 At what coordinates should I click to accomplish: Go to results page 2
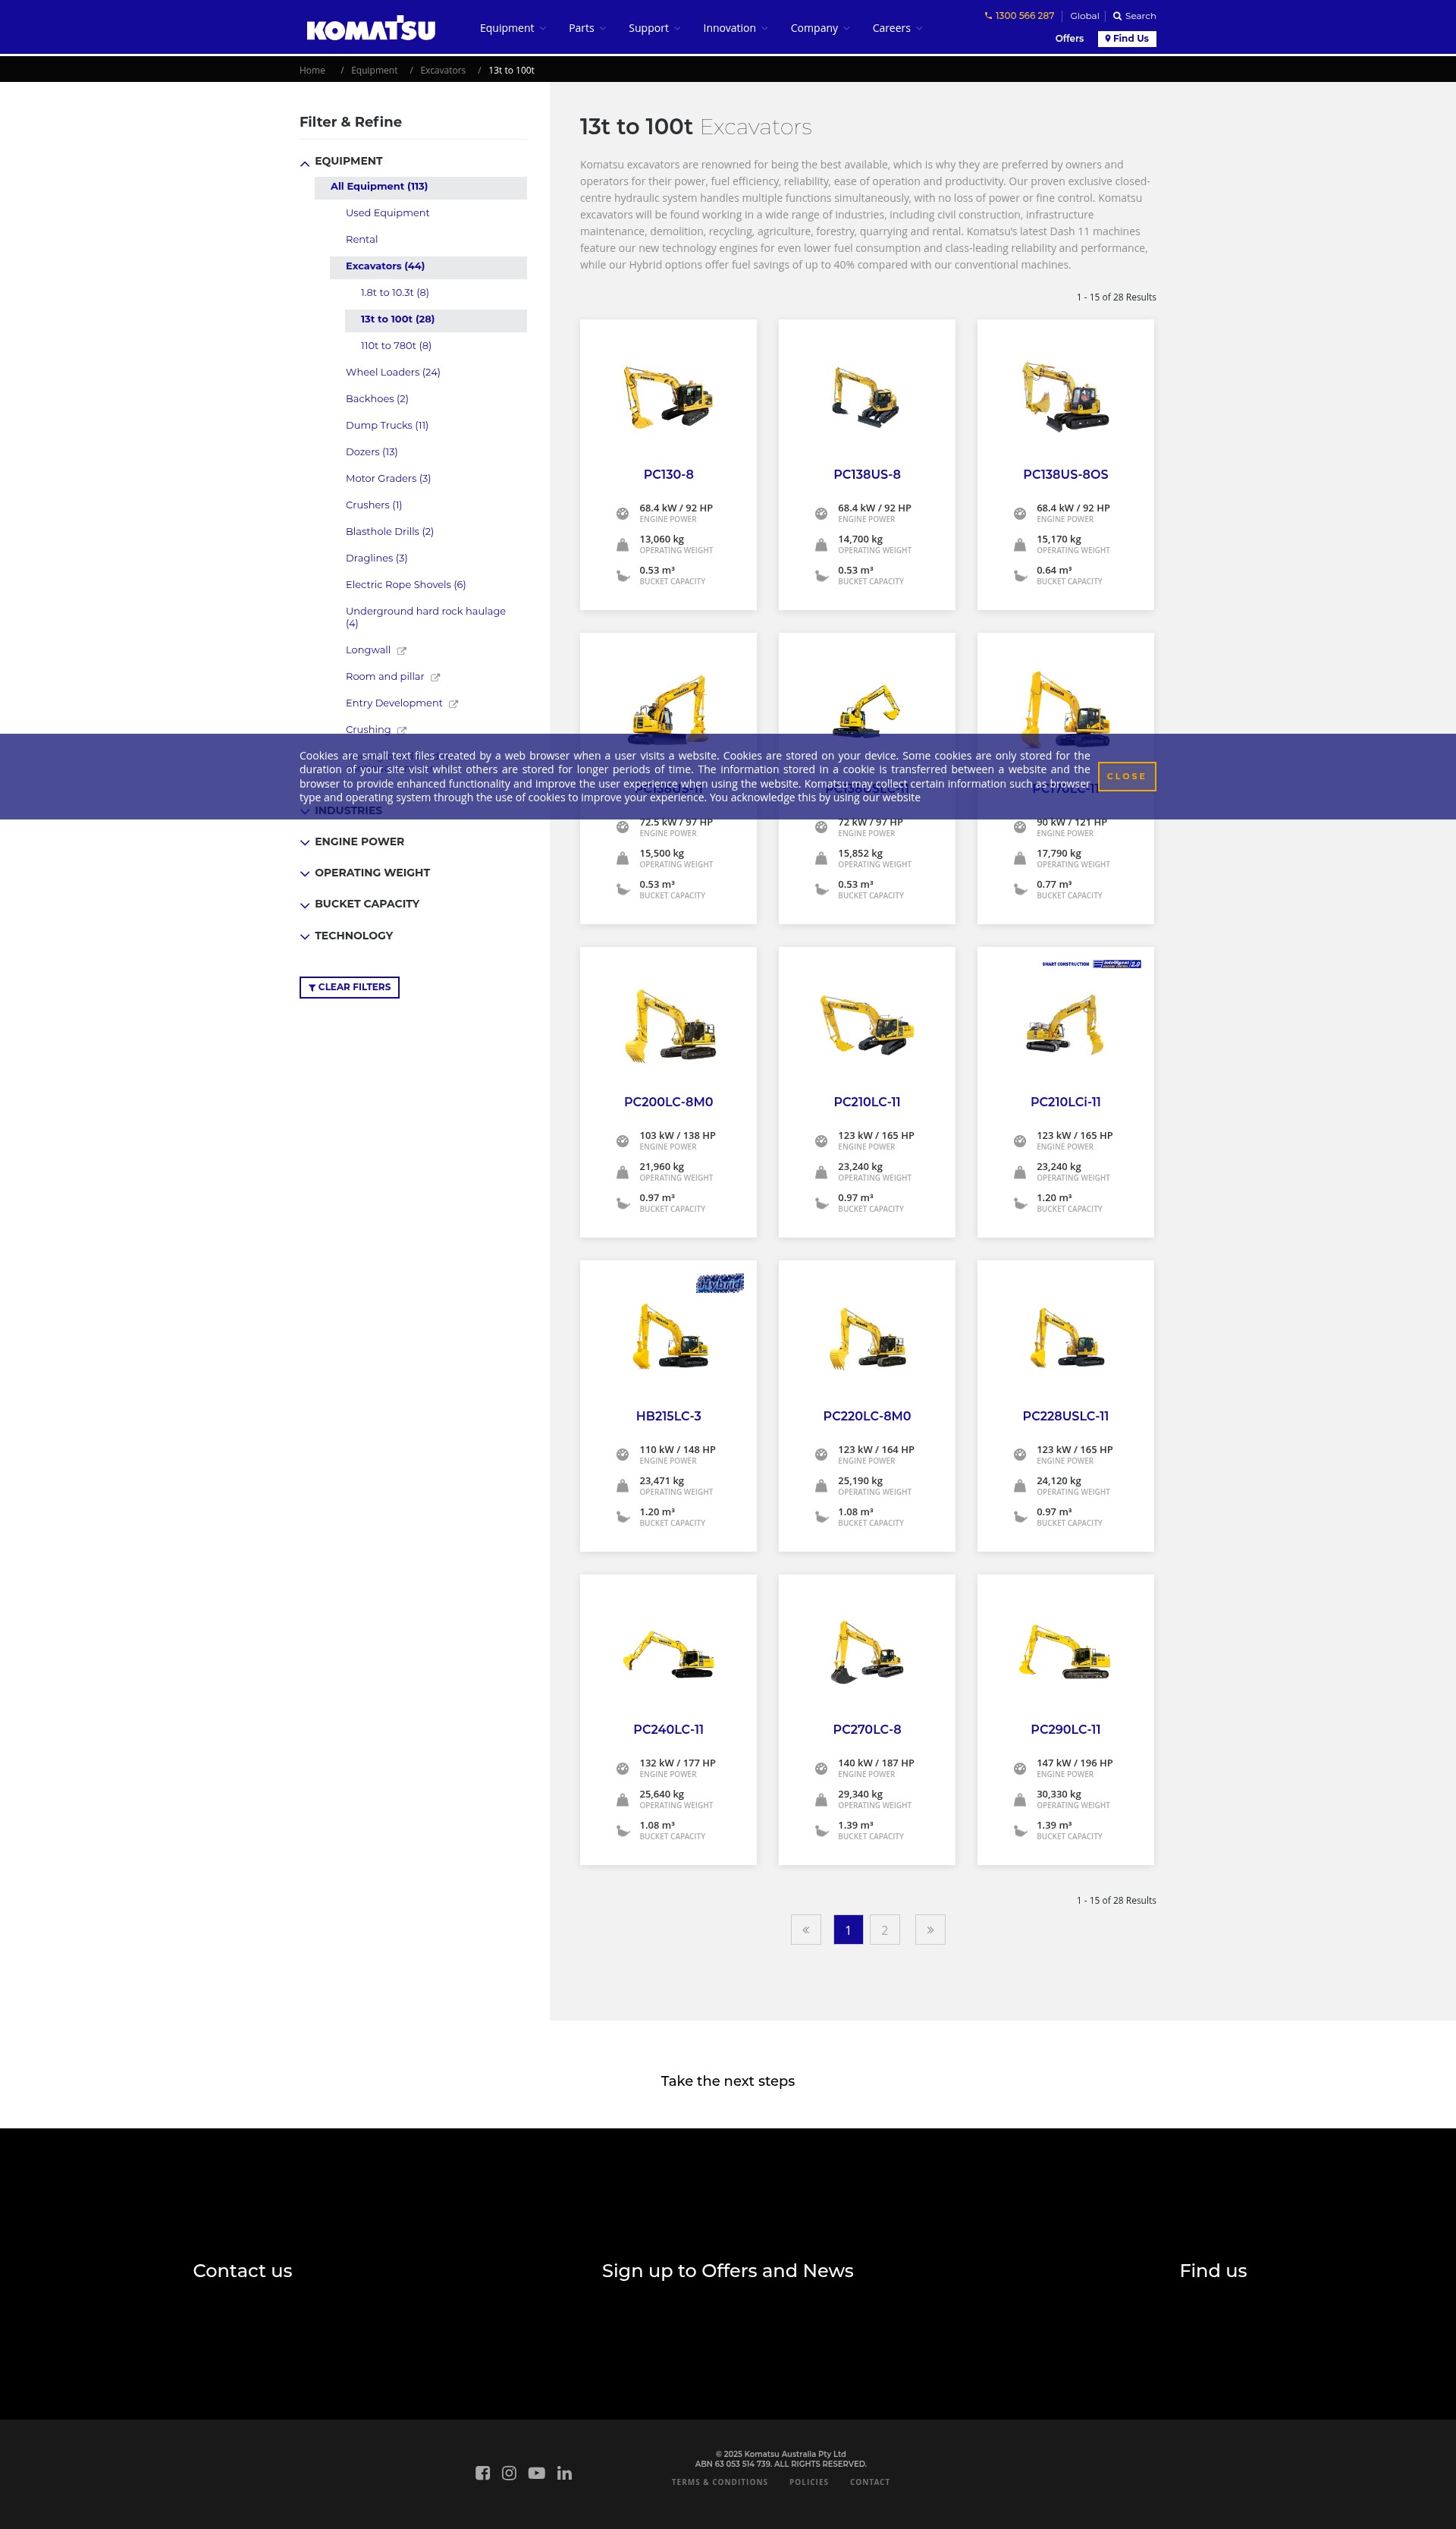pyautogui.click(x=884, y=1930)
